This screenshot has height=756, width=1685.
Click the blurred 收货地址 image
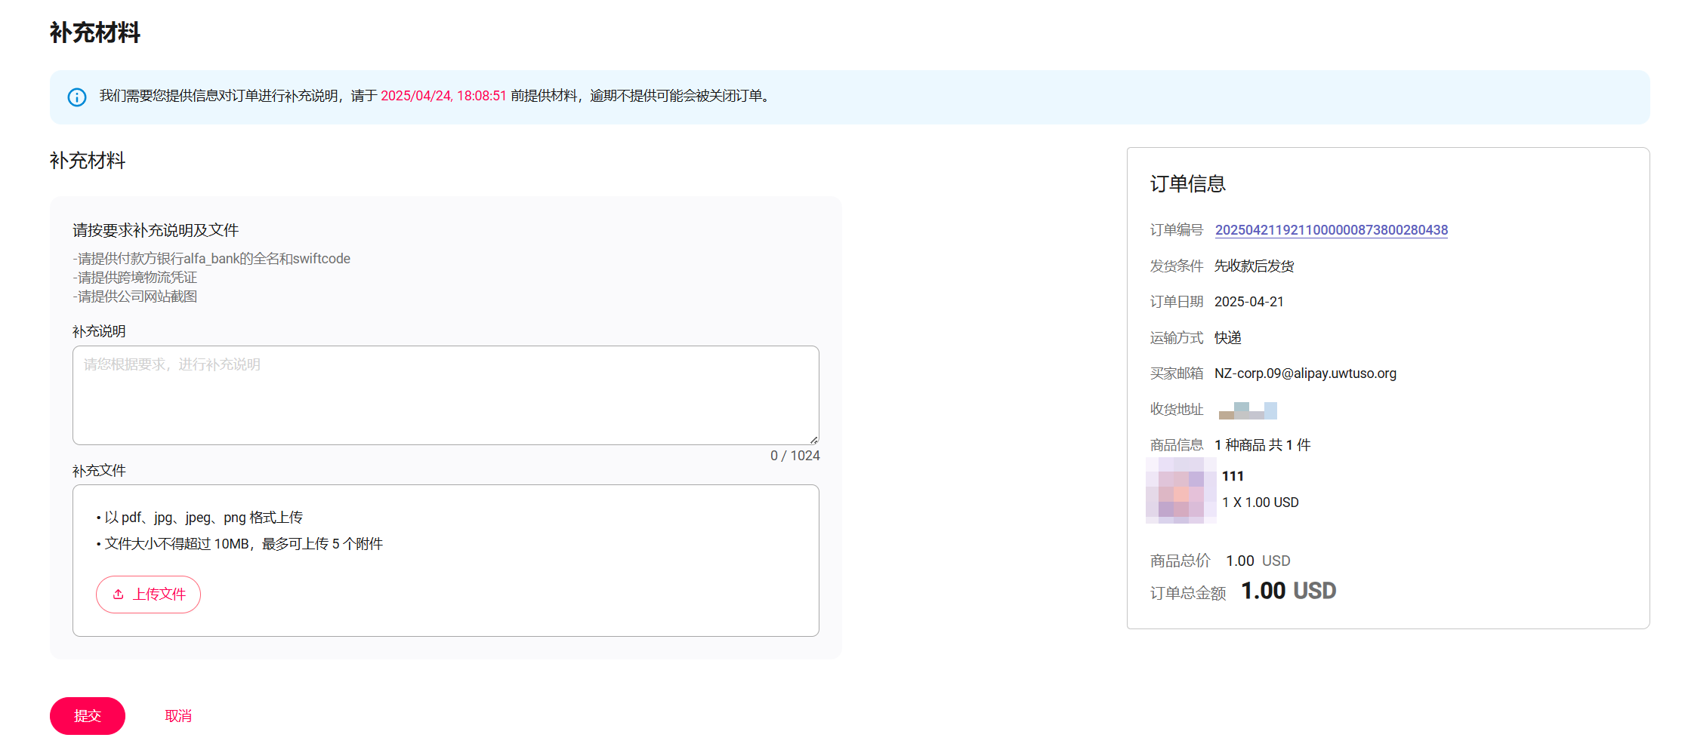click(1247, 410)
